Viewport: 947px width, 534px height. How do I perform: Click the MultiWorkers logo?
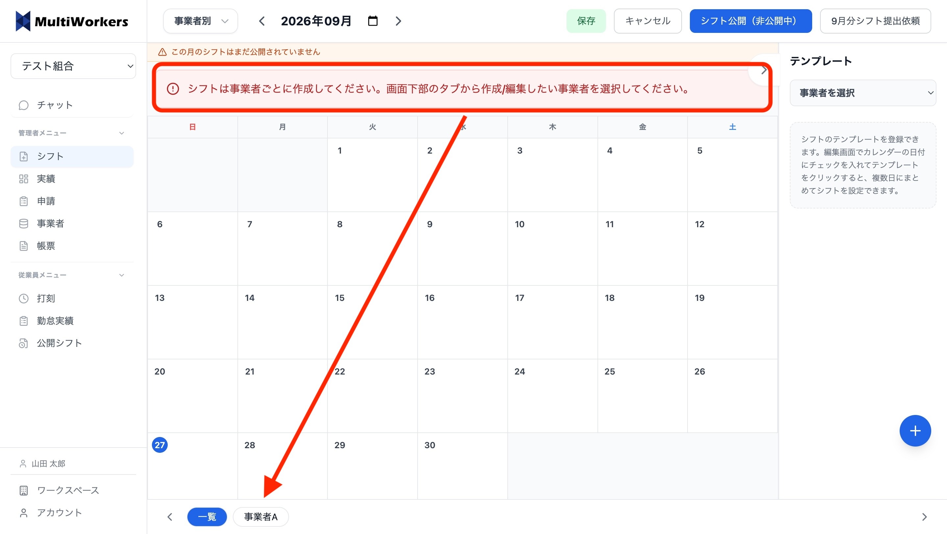pos(72,21)
